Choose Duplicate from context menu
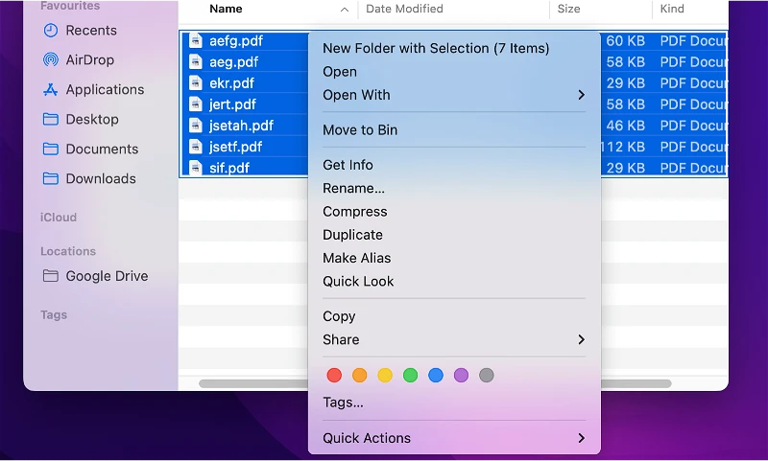 [x=352, y=235]
